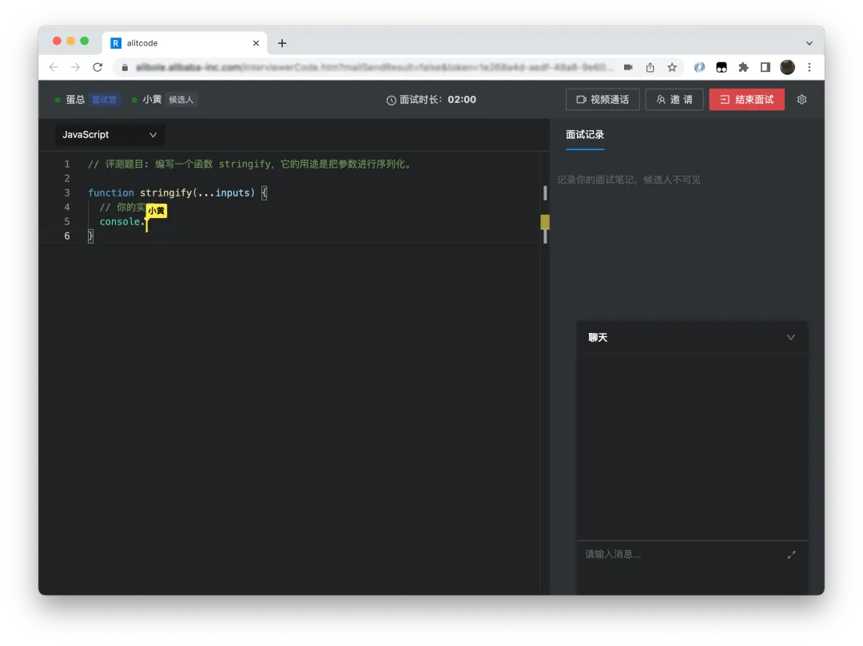Open the browser extensions puzzle icon
Image resolution: width=863 pixels, height=646 pixels.
[742, 67]
